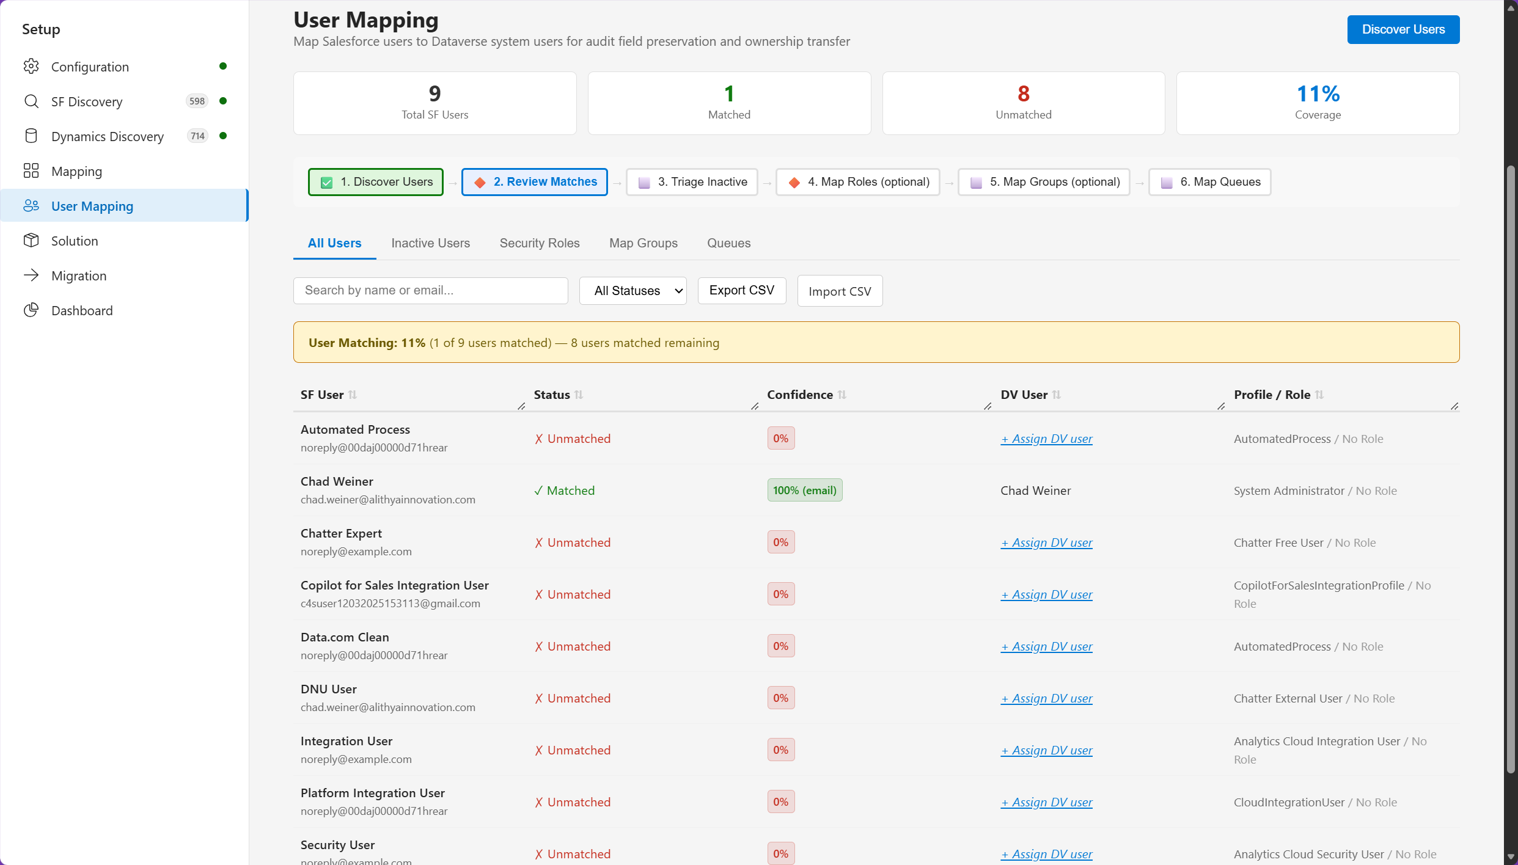Go to step 3. Triage Inactive
Screen dimensions: 1518x865
tap(692, 182)
